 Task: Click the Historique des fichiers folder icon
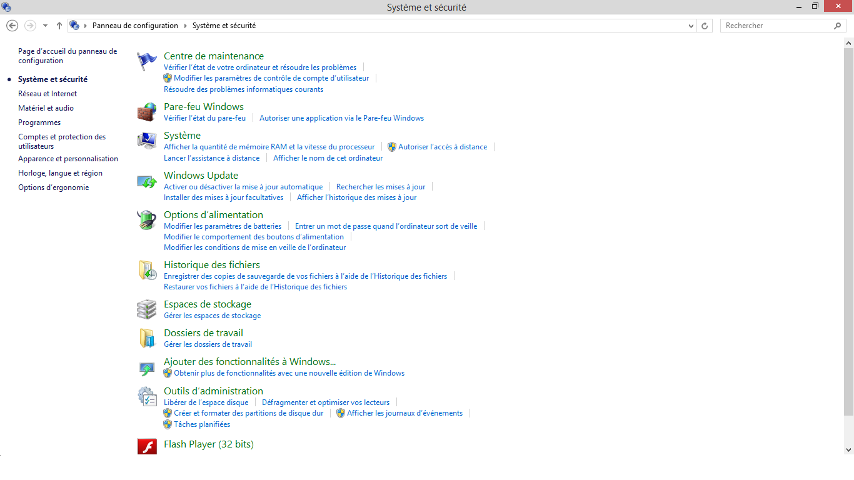[147, 270]
